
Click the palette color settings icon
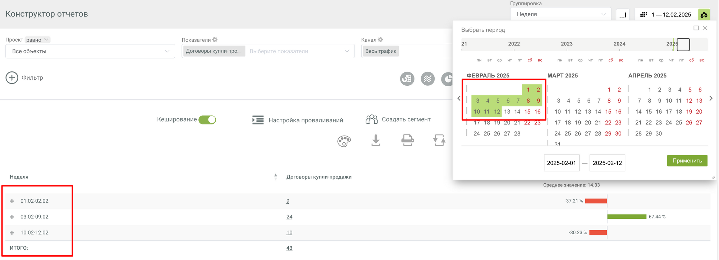click(x=344, y=141)
